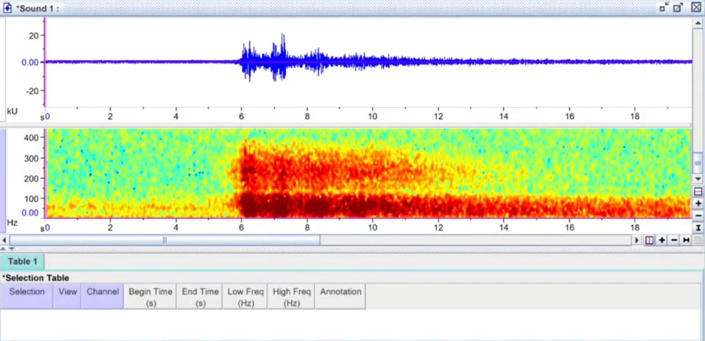Select the High Freq column header
Image resolution: width=705 pixels, height=341 pixels.
pyautogui.click(x=292, y=297)
